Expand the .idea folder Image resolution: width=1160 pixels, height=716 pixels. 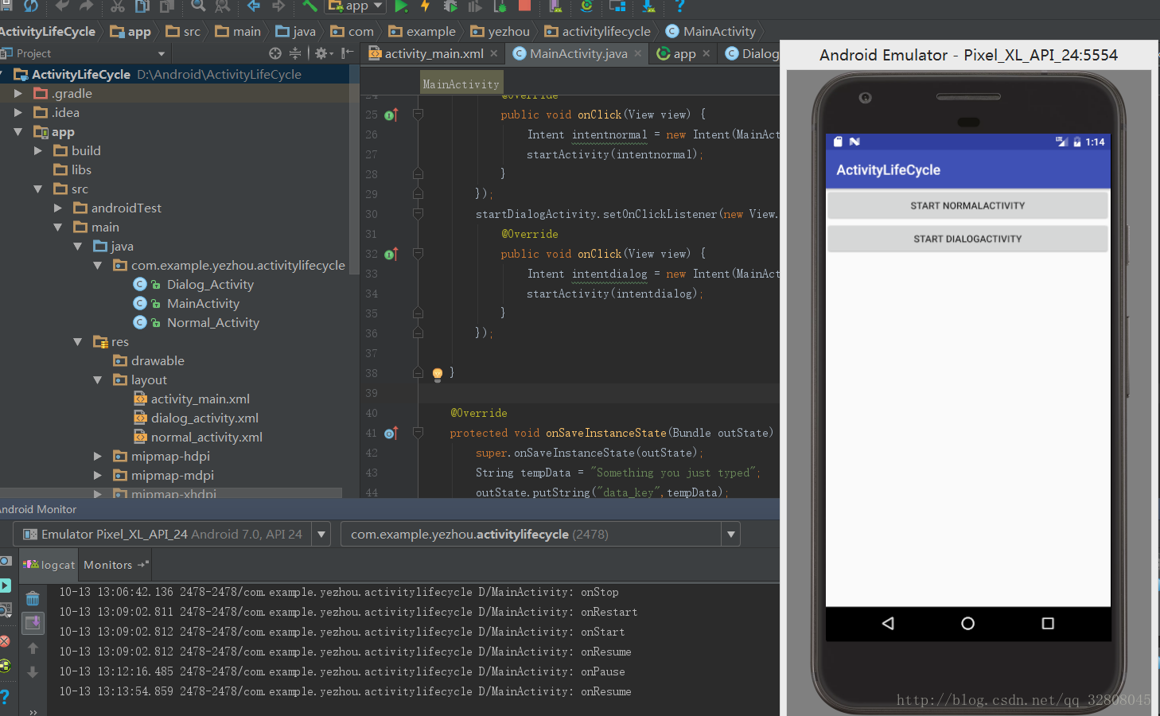pyautogui.click(x=18, y=112)
